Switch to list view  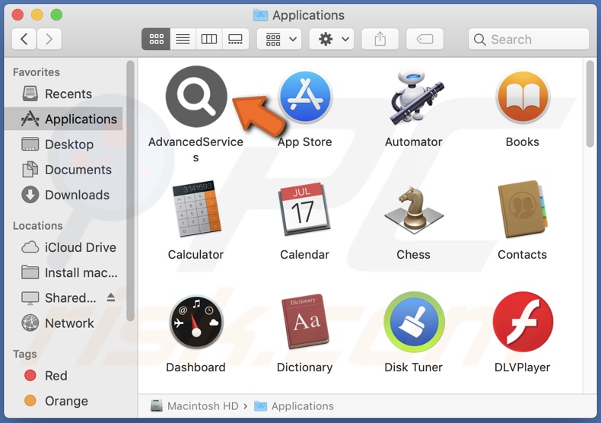[x=183, y=39]
